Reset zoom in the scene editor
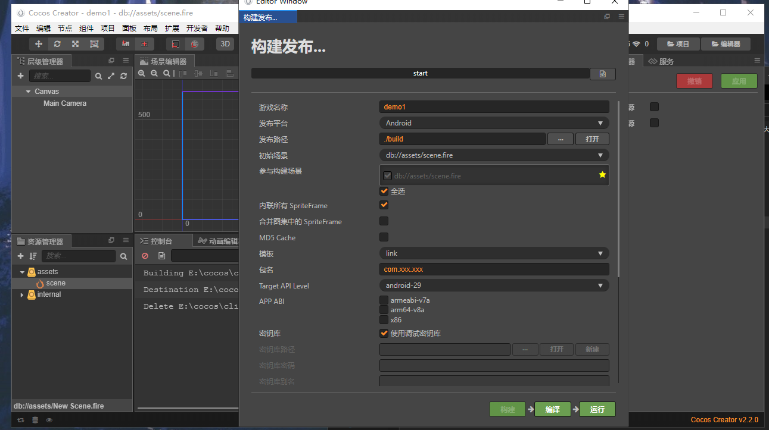 167,74
